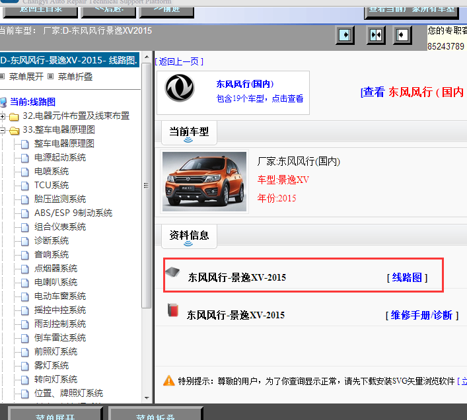Click the 资料信息 tab header
The width and height of the screenshot is (467, 420).
189,236
